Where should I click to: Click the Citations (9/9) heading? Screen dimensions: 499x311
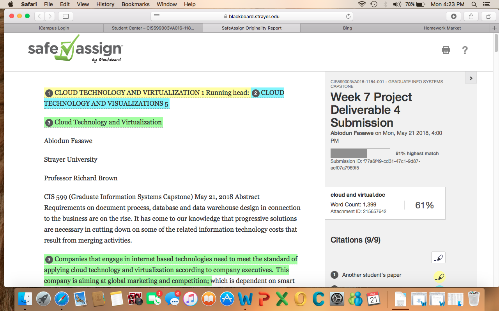[x=356, y=240]
